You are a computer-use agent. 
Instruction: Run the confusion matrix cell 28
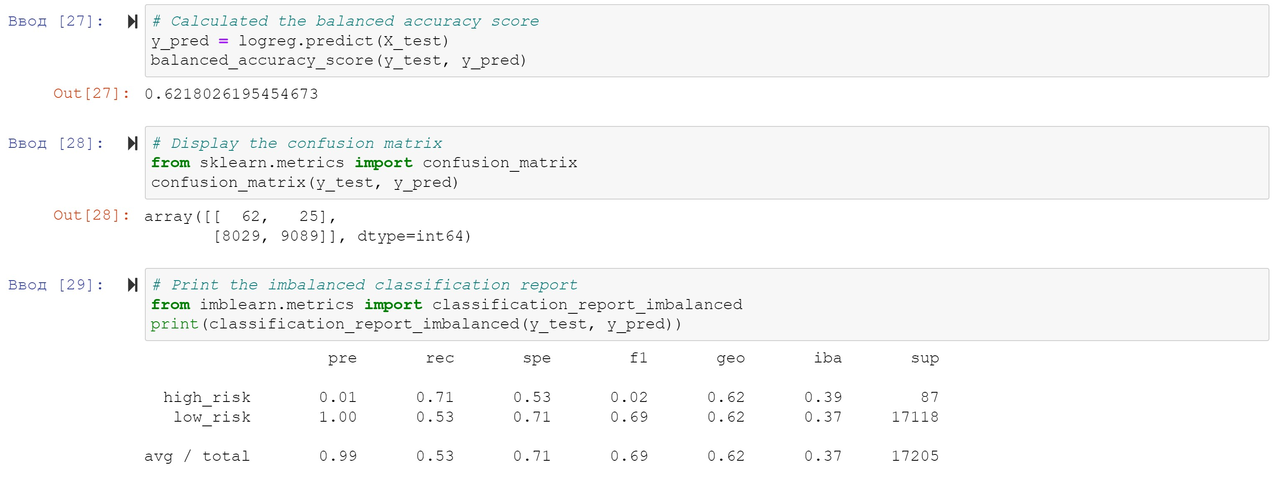click(132, 143)
